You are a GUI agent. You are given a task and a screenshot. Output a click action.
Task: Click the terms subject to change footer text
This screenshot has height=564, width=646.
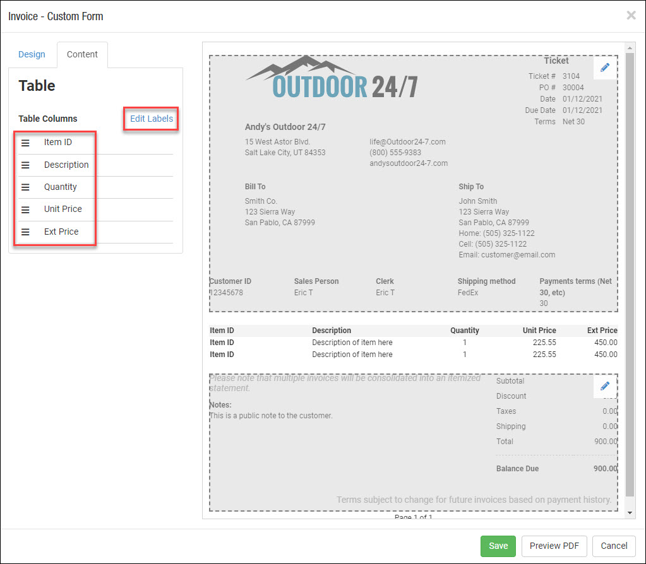474,500
